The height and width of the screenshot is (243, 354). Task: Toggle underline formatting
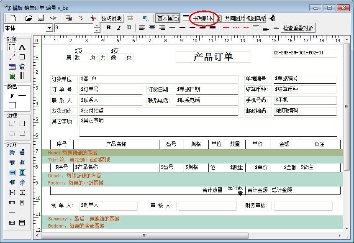point(129,28)
